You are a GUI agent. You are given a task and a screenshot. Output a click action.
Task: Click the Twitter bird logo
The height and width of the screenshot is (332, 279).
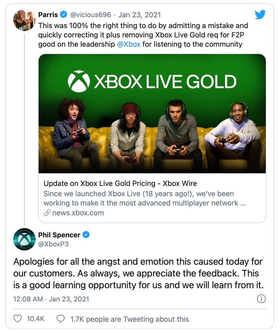[260, 15]
